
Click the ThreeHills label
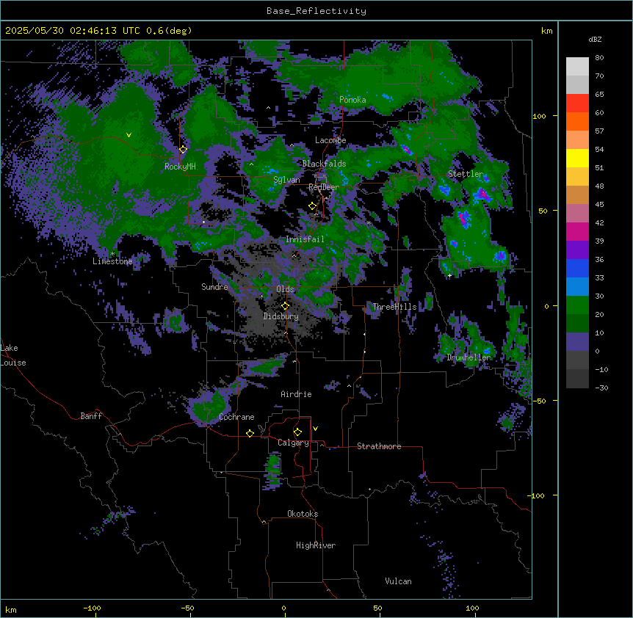(394, 307)
